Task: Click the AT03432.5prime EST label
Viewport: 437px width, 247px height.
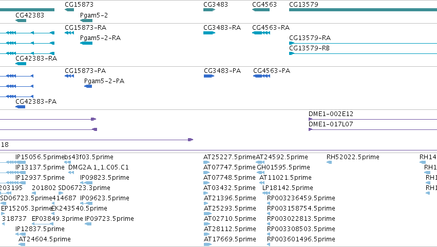Action: [230, 188]
